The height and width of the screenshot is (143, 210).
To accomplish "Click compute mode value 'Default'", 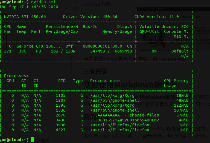I will [x=180, y=51].
